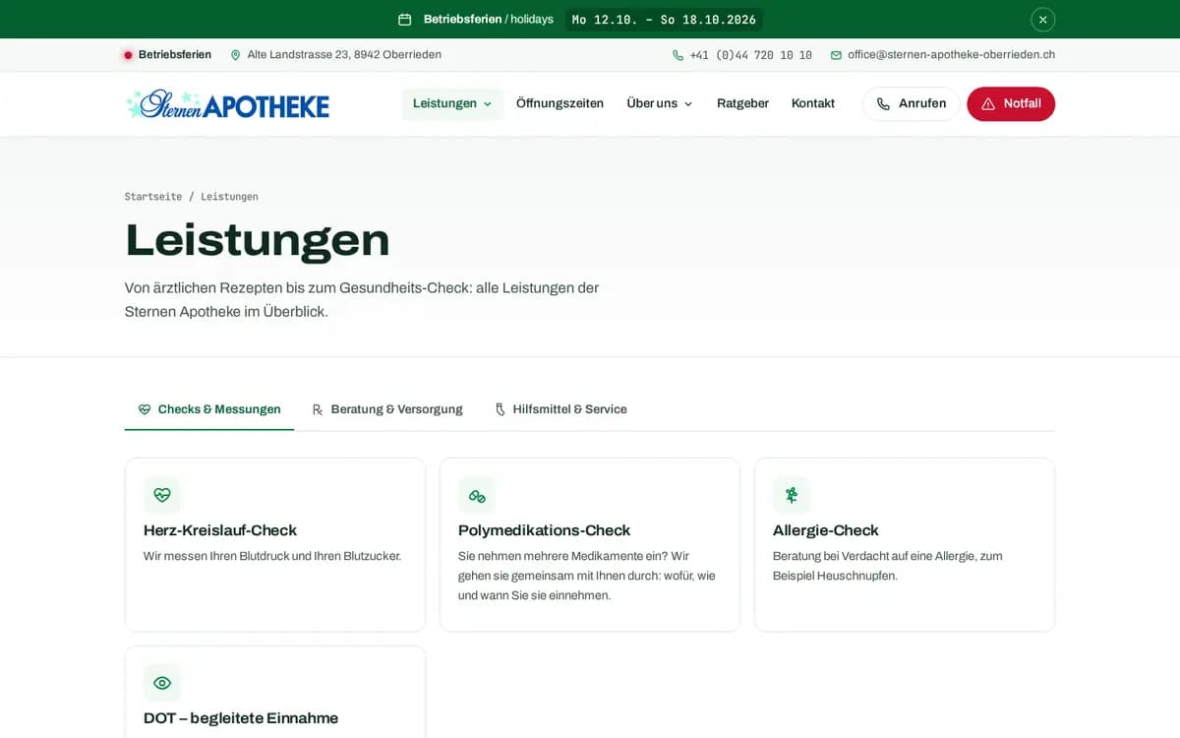Viewport: 1180px width, 738px height.
Task: Click the warning triangle in Notfall button
Action: point(988,104)
